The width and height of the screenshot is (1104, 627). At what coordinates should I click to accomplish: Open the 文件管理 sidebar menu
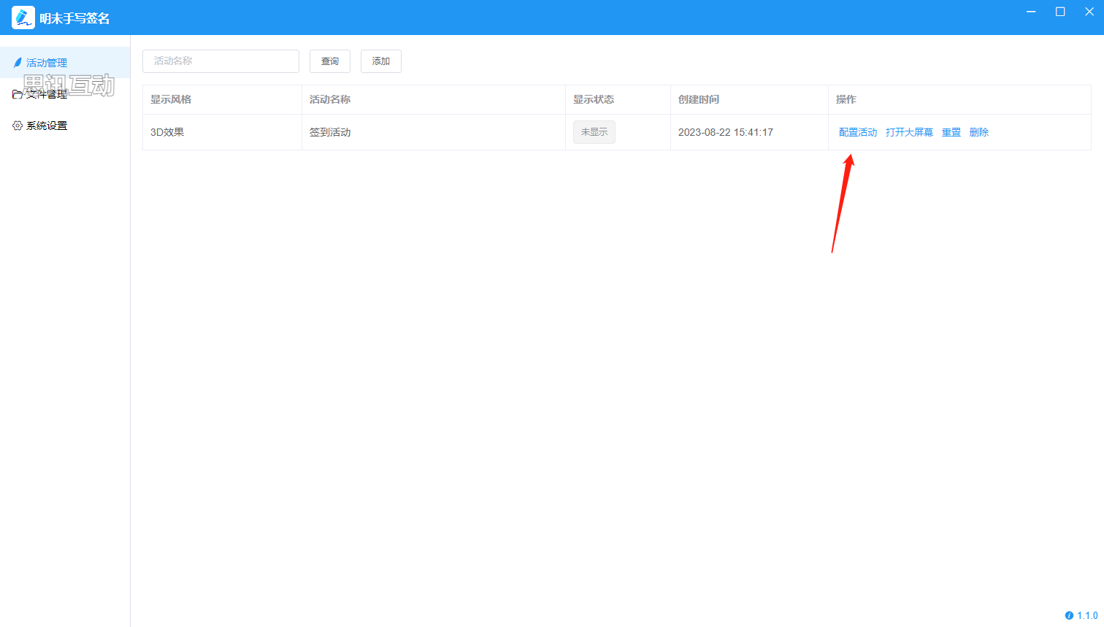65,94
